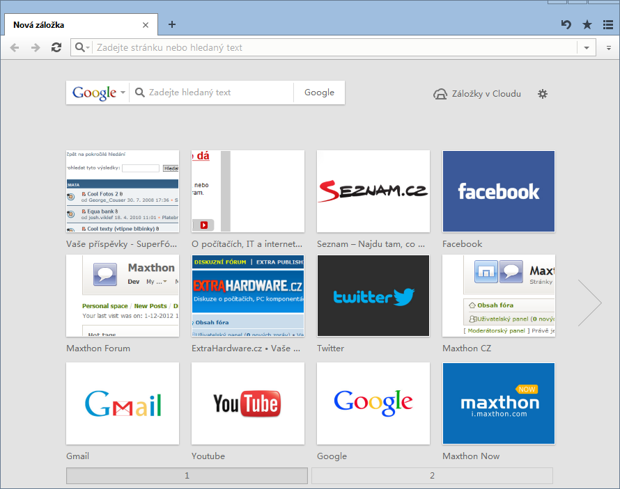Close the Nová záložka tab

pyautogui.click(x=146, y=25)
